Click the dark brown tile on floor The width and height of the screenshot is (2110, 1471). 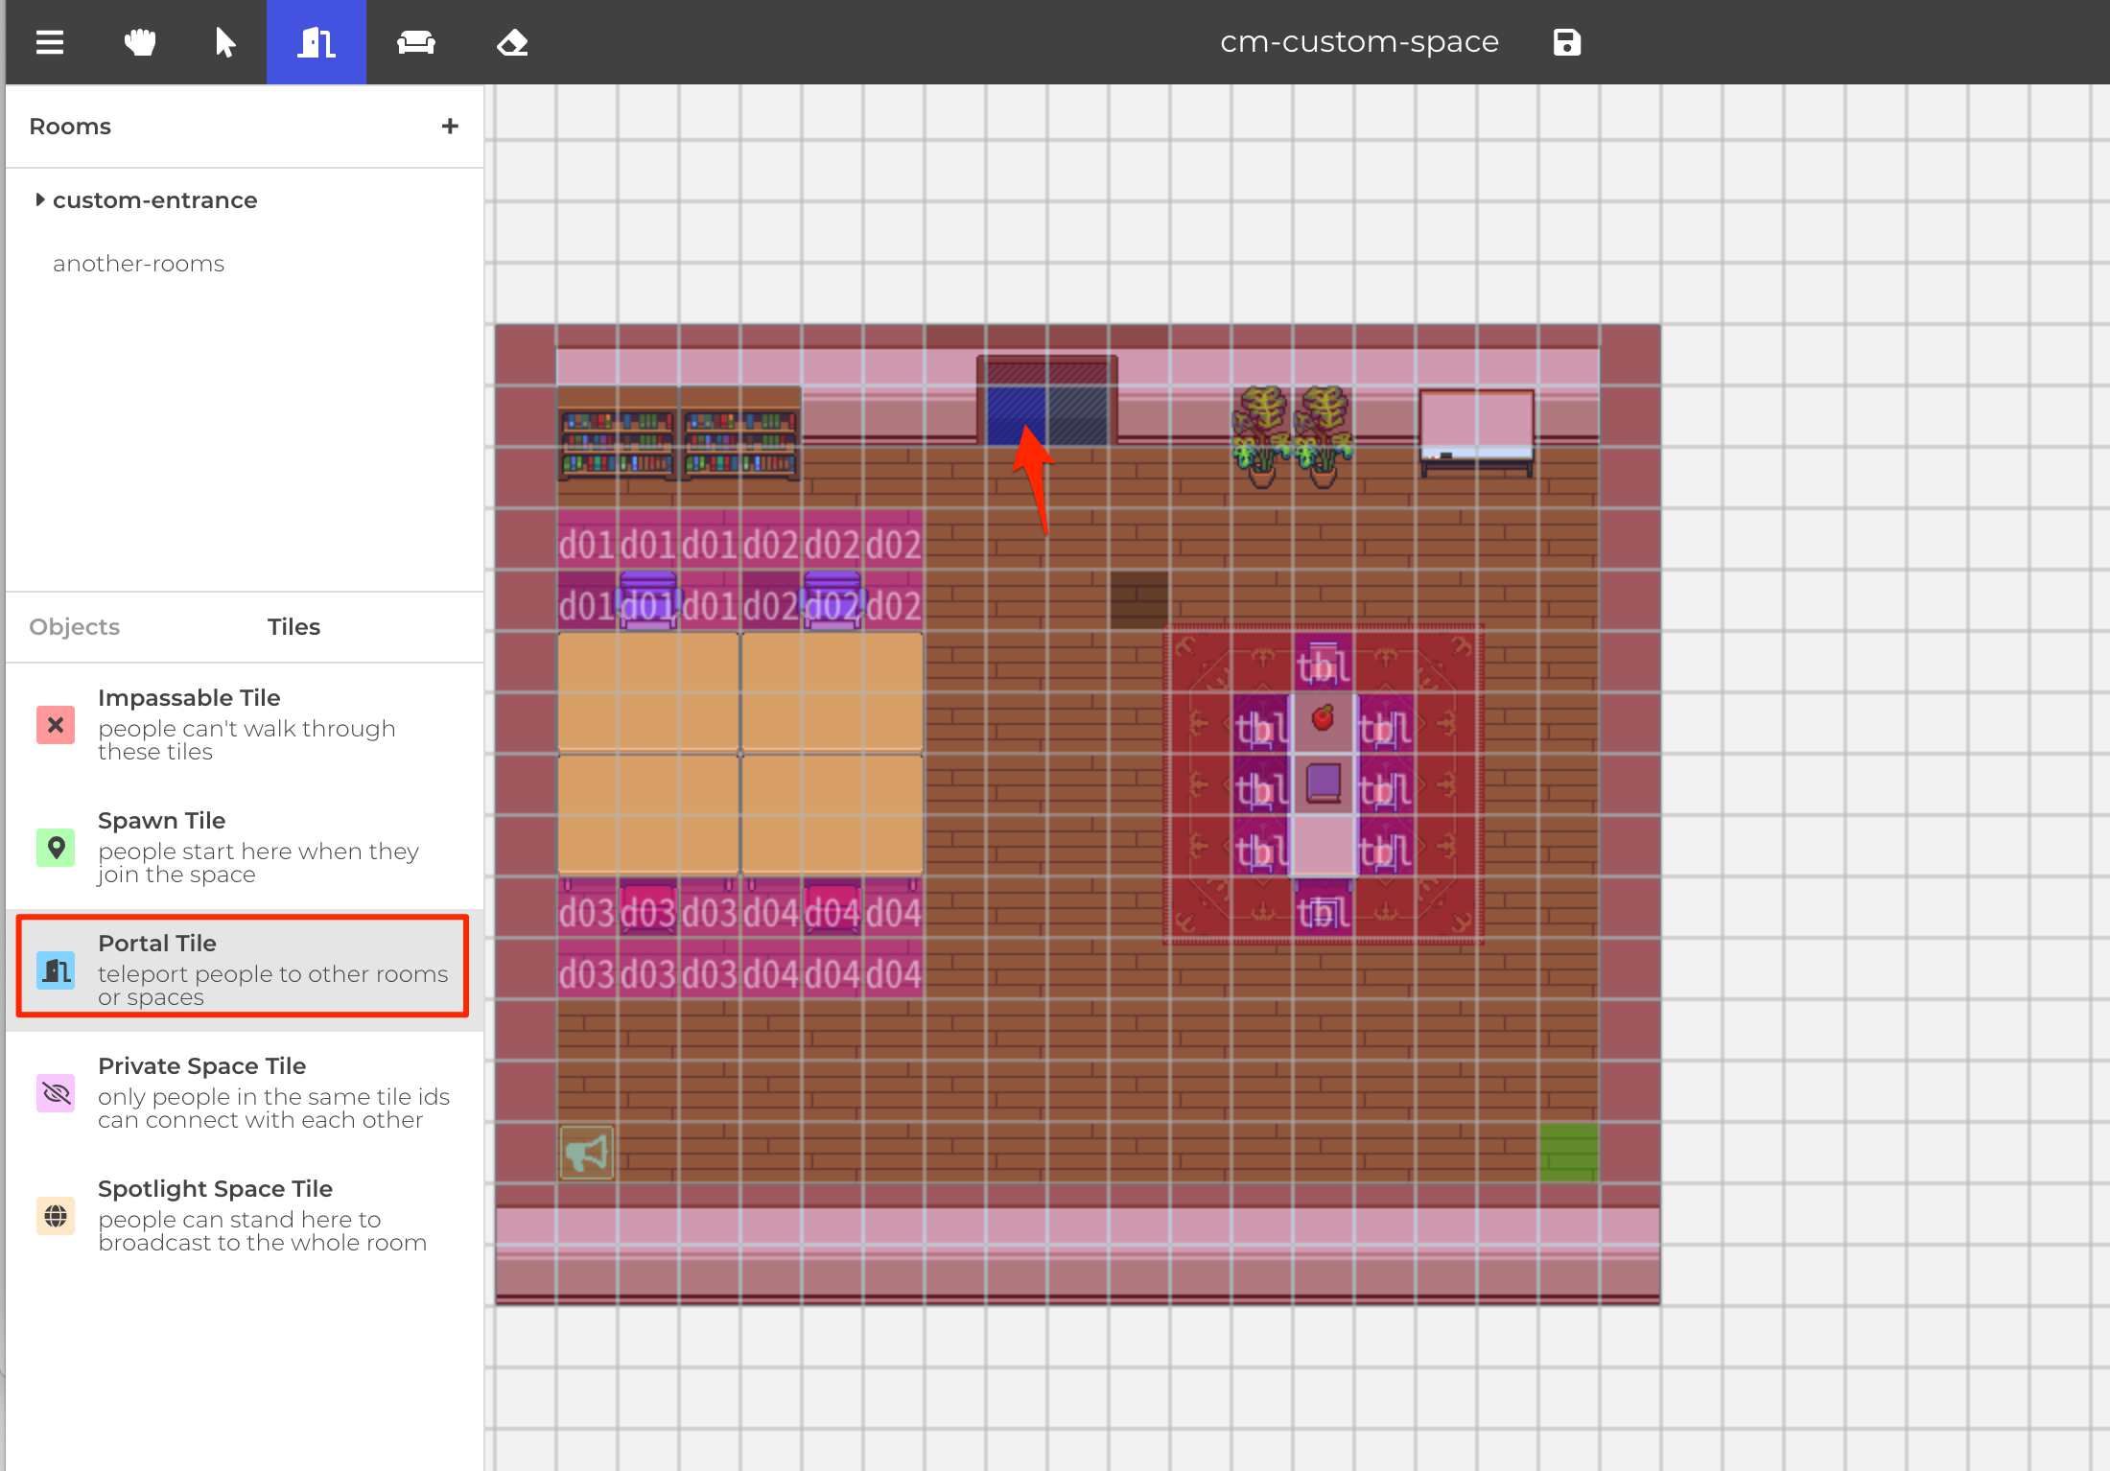1139,600
